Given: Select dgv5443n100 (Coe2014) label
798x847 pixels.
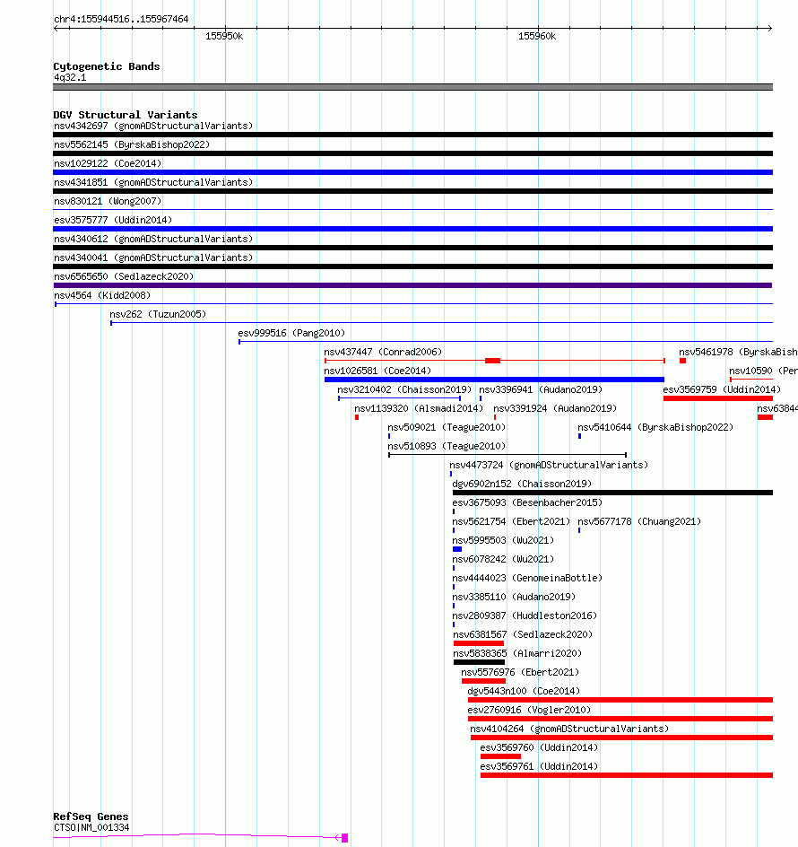Looking at the screenshot, I should (x=524, y=692).
